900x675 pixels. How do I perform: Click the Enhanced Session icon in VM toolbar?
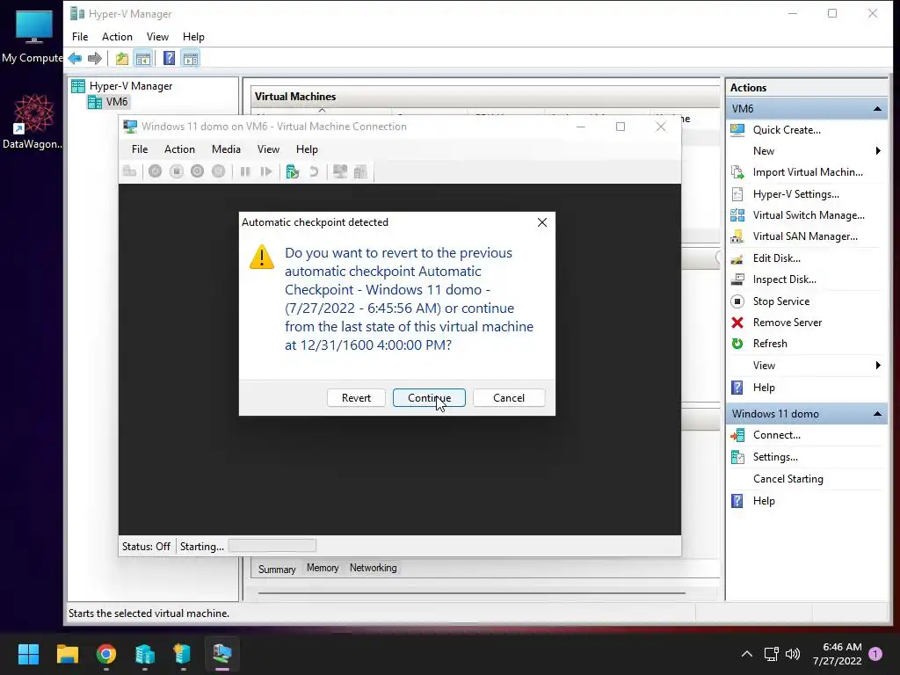[x=340, y=171]
